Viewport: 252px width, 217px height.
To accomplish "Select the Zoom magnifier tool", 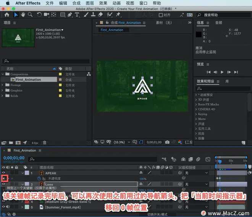I will (30, 15).
